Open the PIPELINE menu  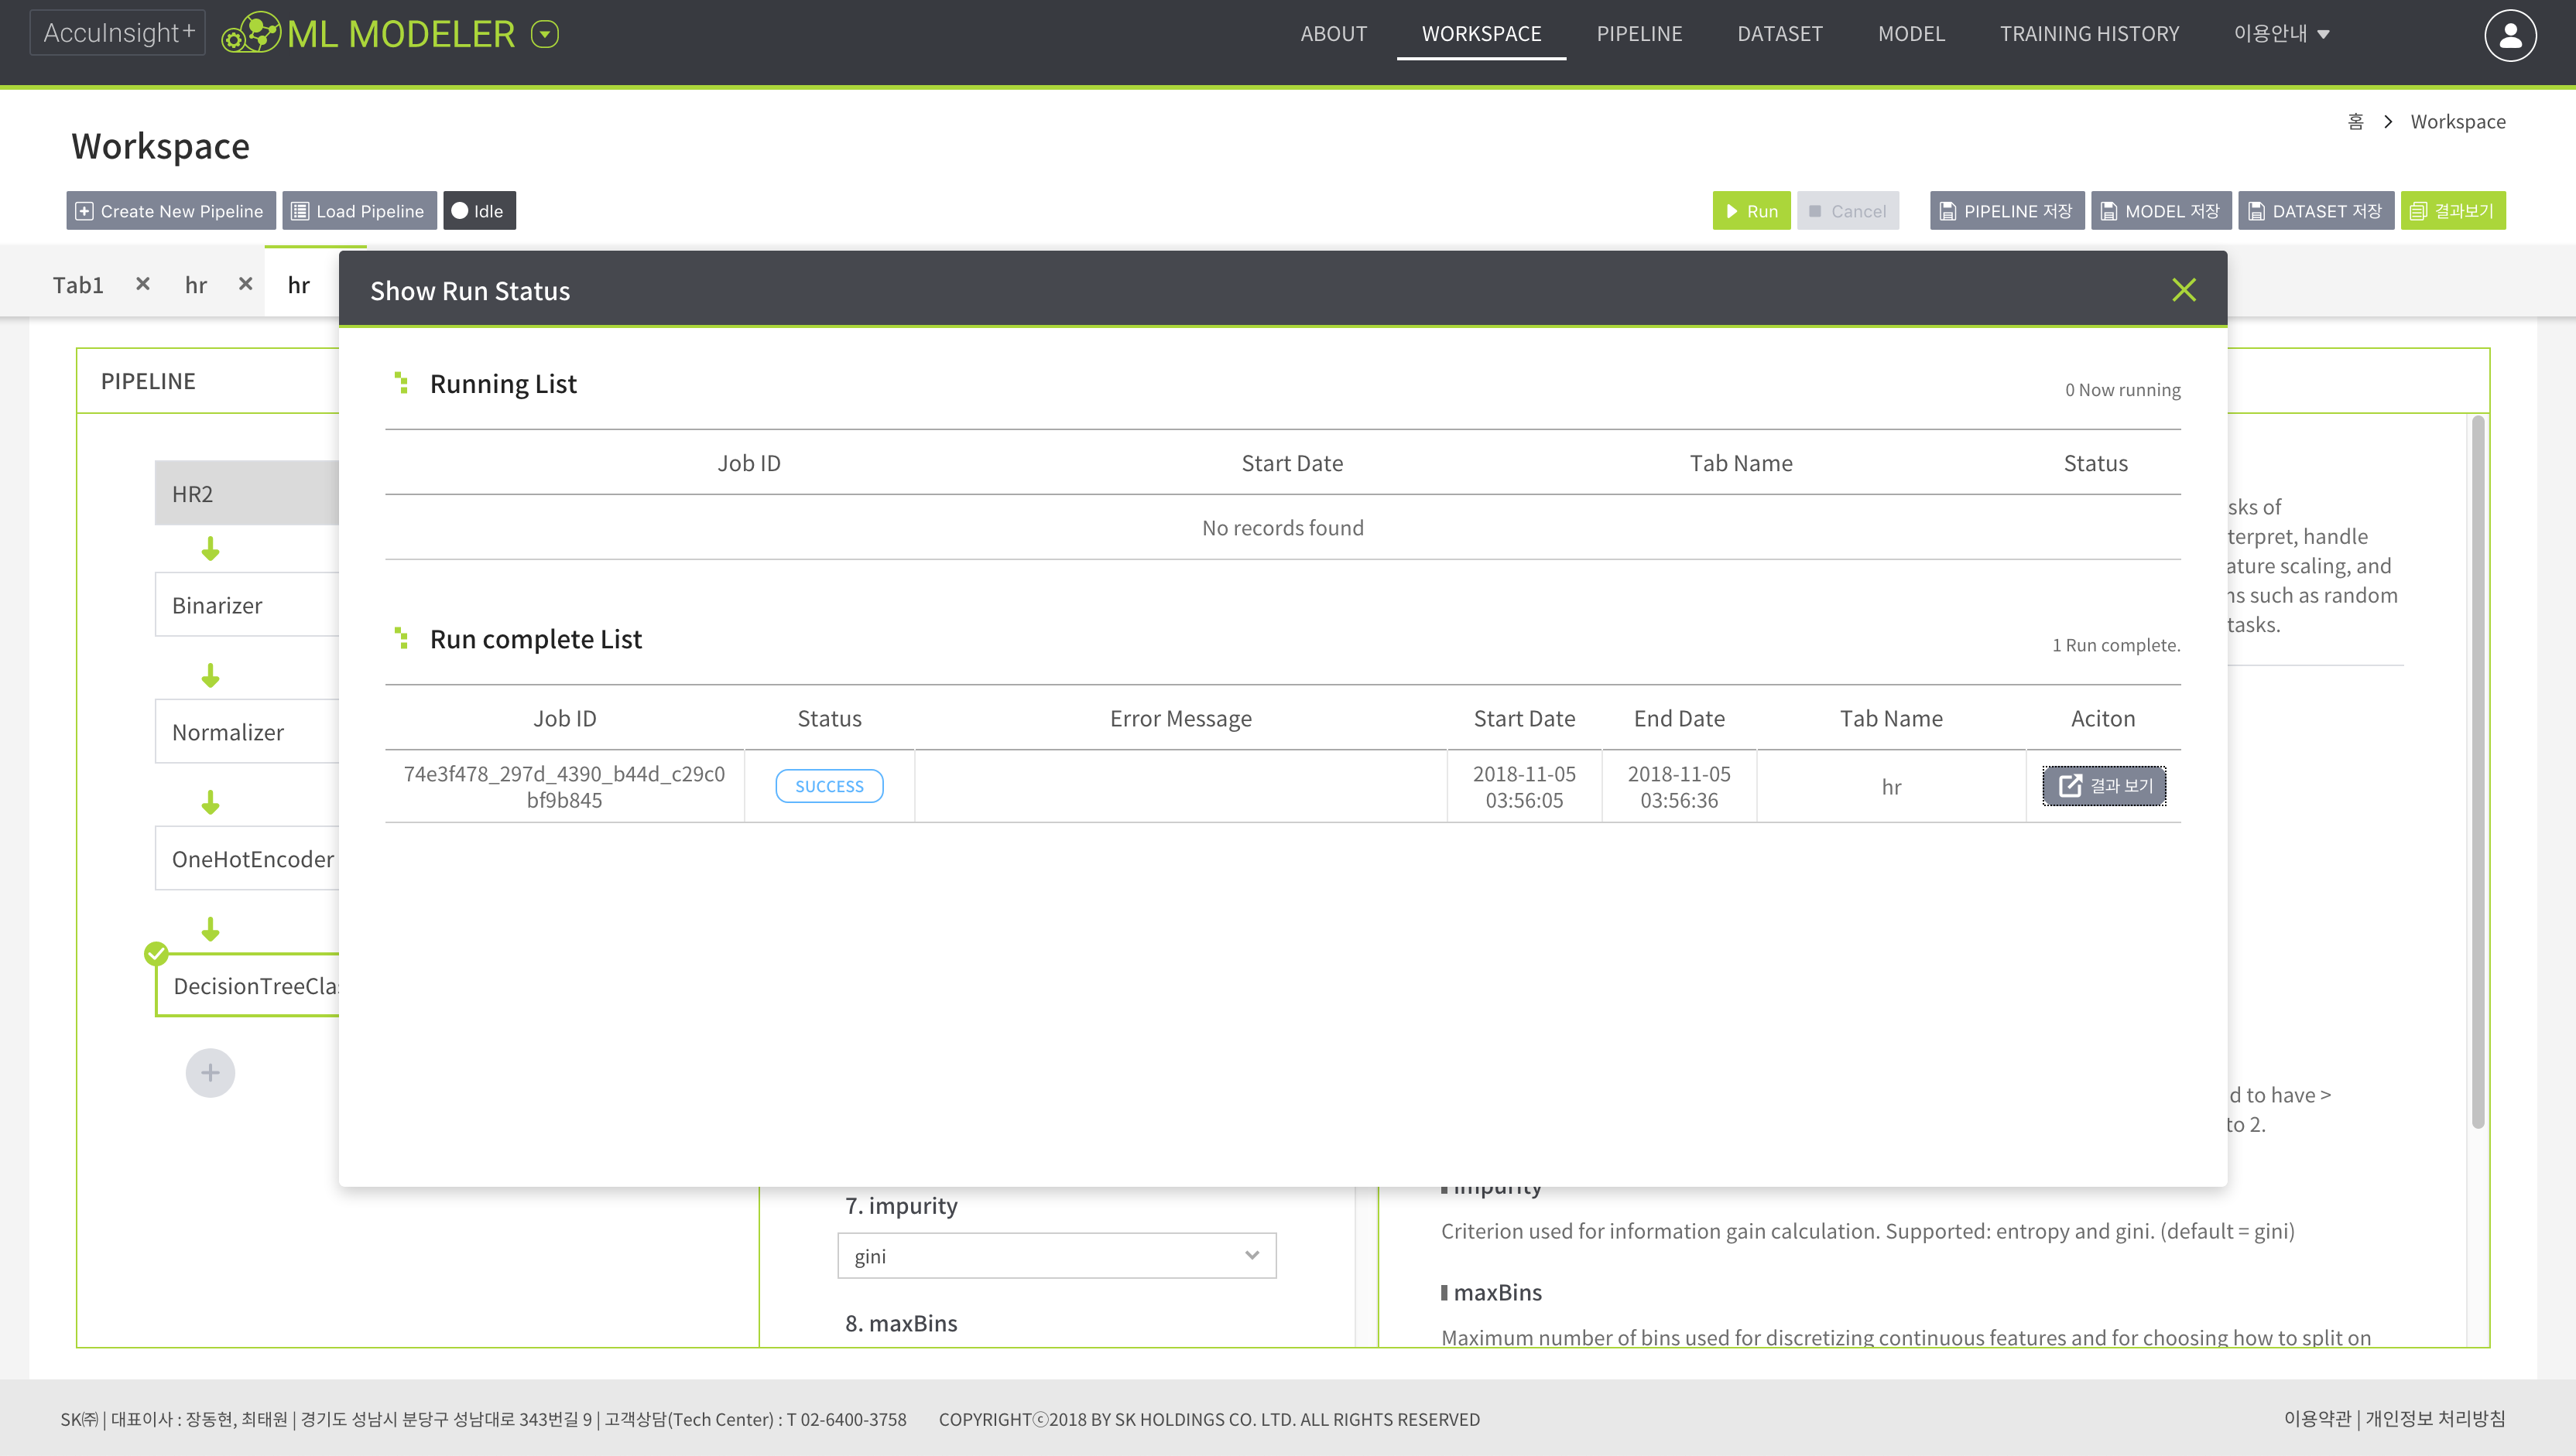[x=1639, y=34]
